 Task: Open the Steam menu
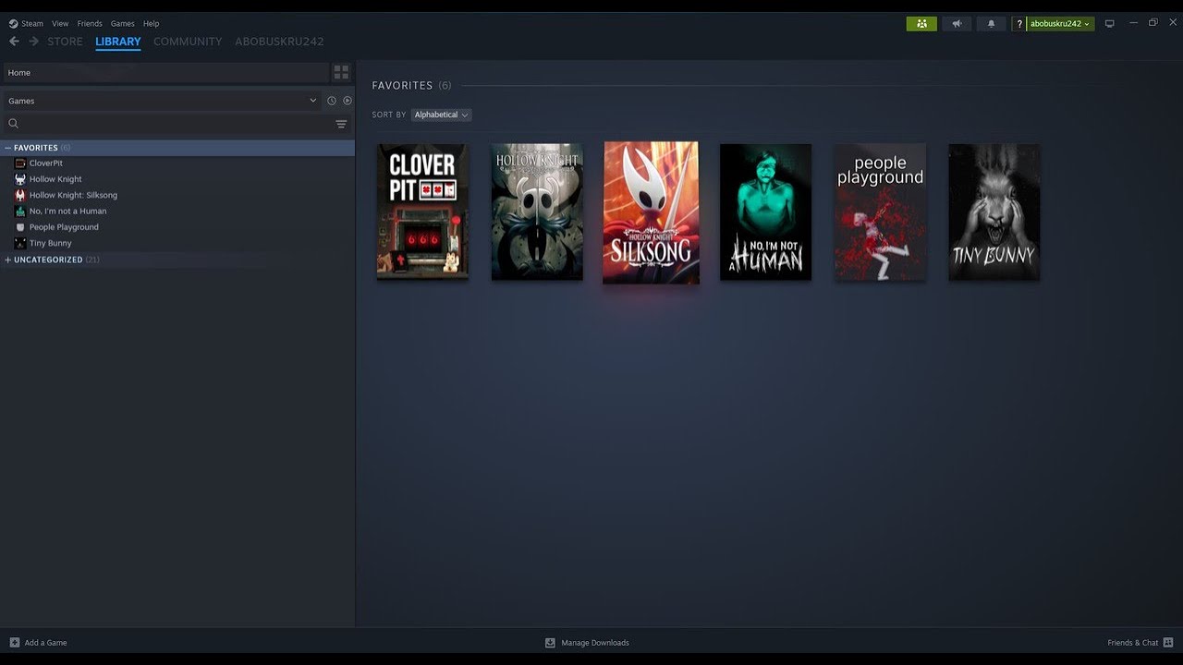[x=32, y=24]
